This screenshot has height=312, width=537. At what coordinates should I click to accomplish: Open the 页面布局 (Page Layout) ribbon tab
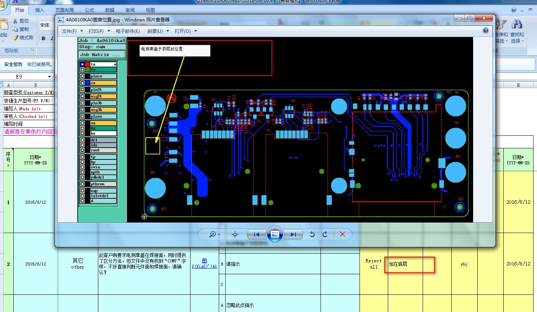(65, 10)
